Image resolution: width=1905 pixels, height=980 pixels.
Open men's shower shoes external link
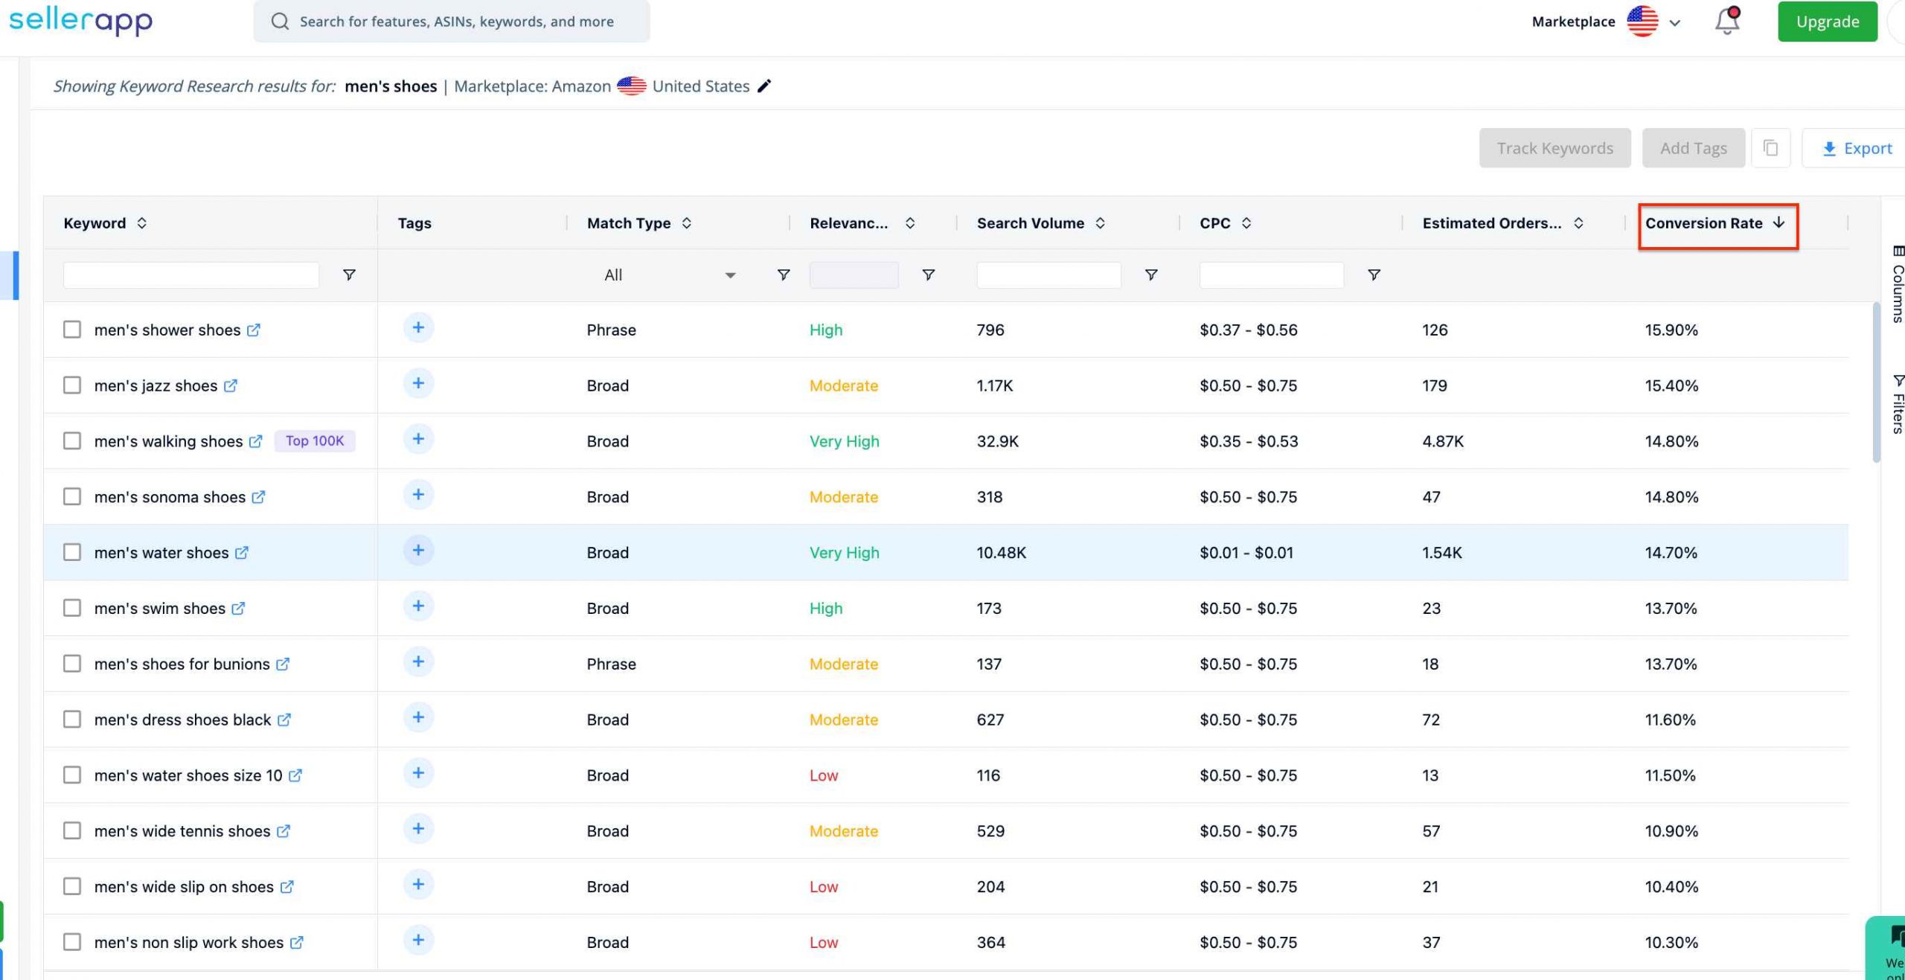tap(254, 330)
